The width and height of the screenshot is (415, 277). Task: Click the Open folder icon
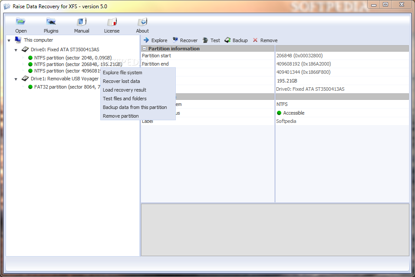20,21
